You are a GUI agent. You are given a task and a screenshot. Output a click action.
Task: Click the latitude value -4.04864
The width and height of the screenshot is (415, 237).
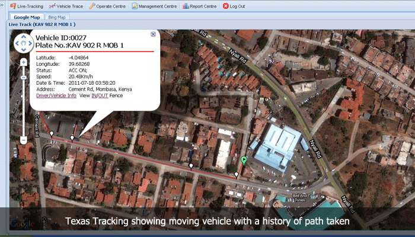click(x=78, y=57)
